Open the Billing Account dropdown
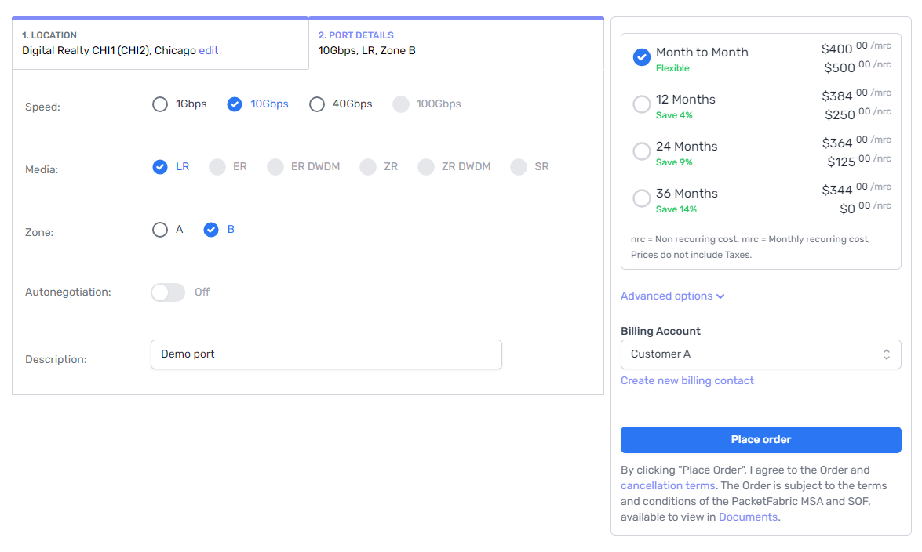This screenshot has width=922, height=552. pos(760,354)
